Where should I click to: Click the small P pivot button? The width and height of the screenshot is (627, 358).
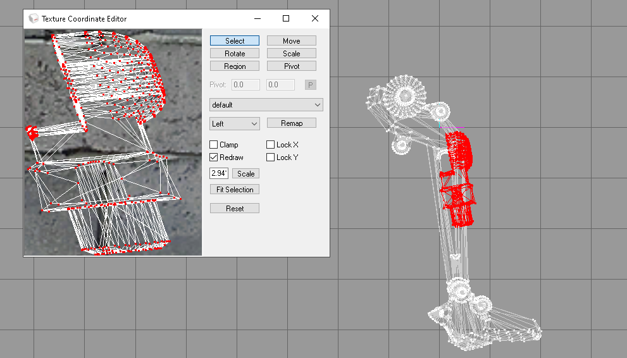pyautogui.click(x=311, y=85)
